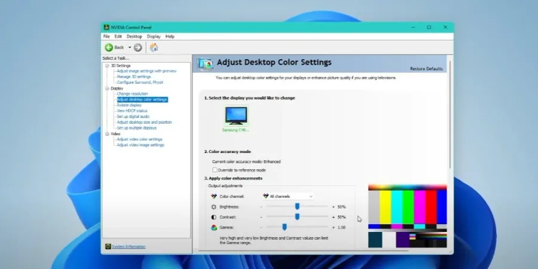
Task: Open Set up multiple displays
Action: [136, 128]
